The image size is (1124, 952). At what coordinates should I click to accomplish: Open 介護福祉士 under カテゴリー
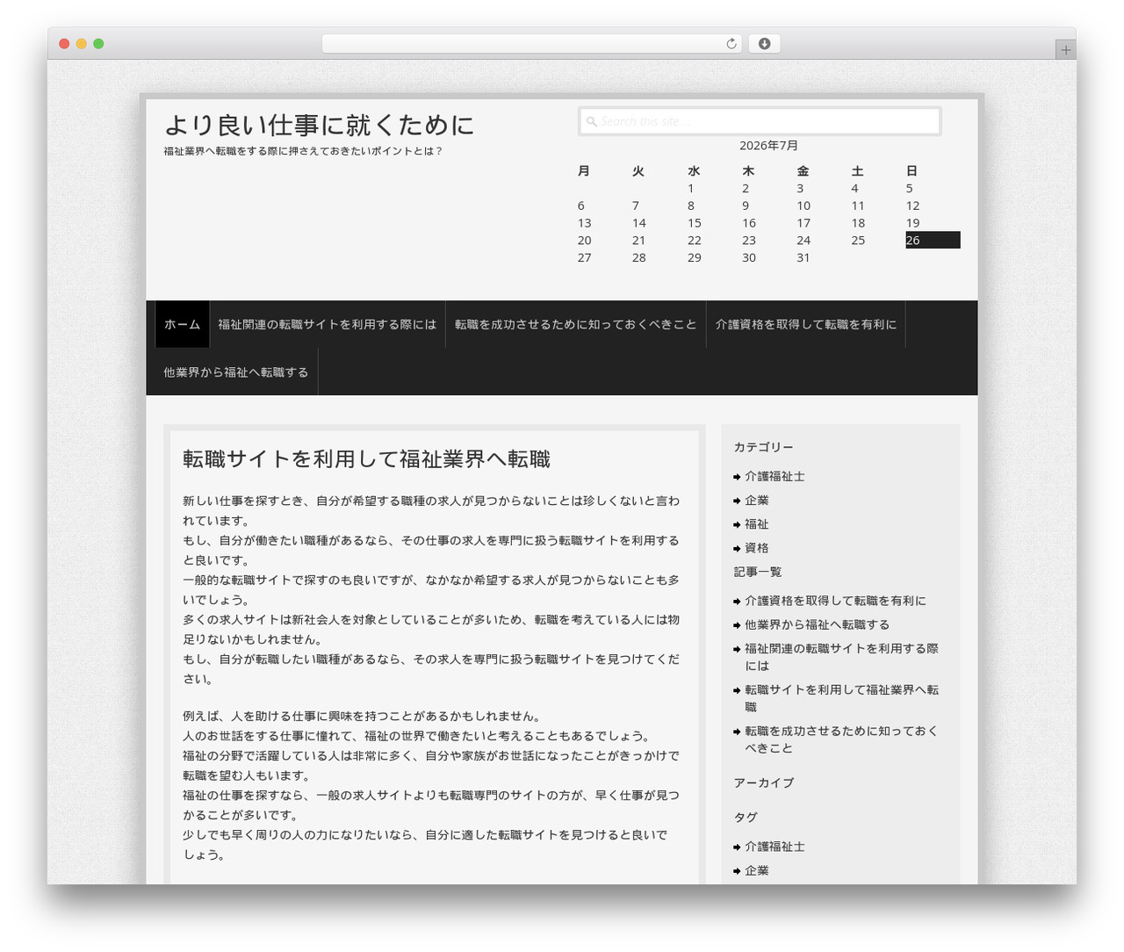click(775, 477)
